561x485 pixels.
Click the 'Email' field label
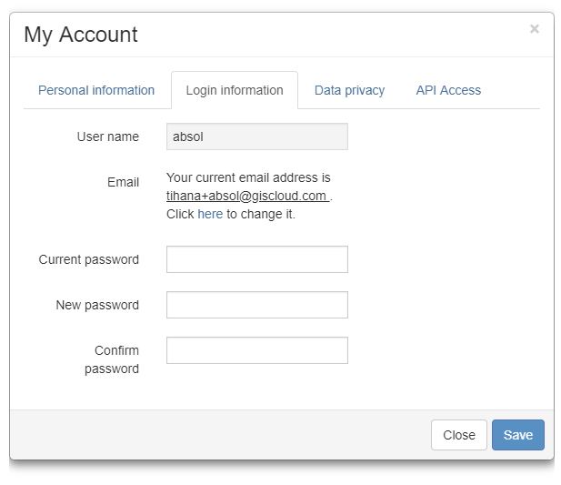coord(123,182)
